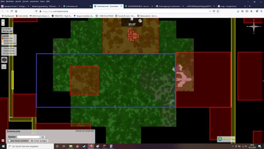The image size is (264, 149).
Task: Focus the Spieler search input field
Action: pos(28,137)
